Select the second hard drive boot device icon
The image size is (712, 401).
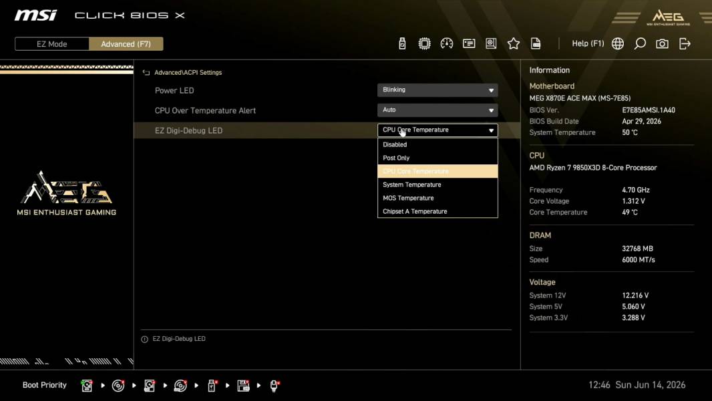coord(150,386)
